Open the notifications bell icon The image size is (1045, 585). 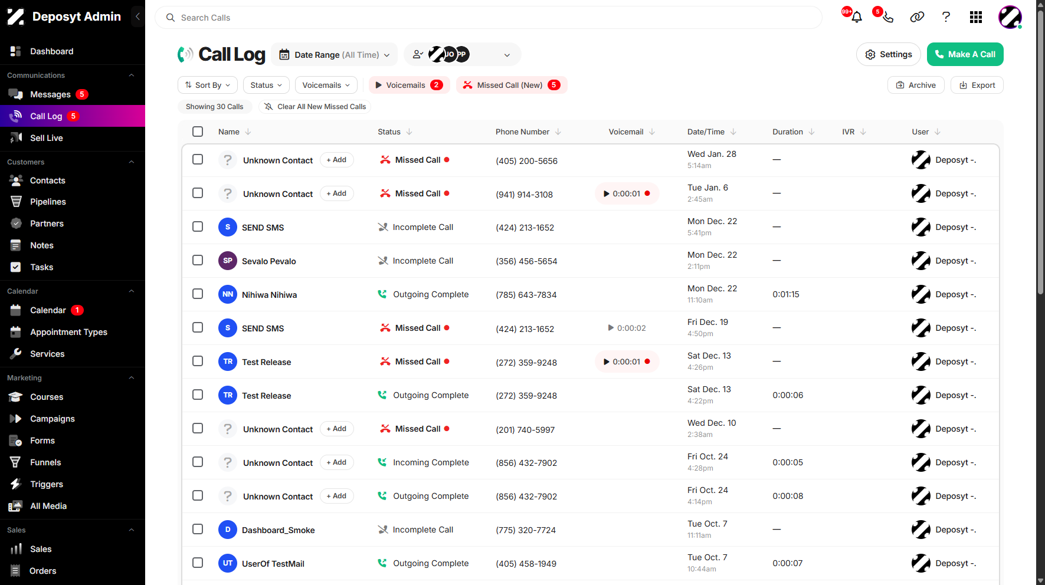(857, 17)
